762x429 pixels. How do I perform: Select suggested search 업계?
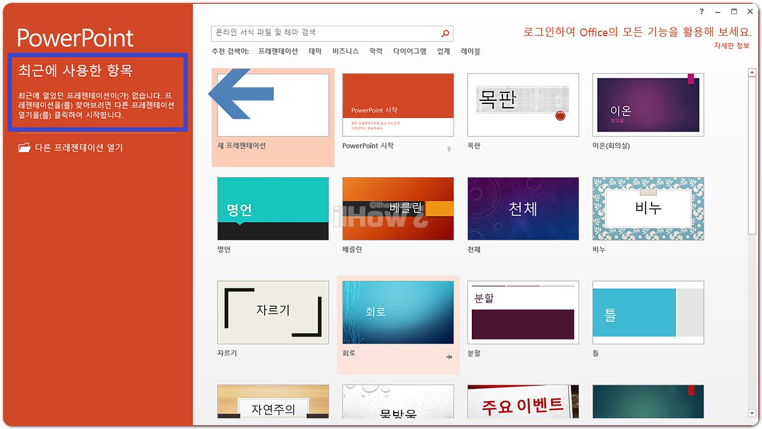click(444, 52)
